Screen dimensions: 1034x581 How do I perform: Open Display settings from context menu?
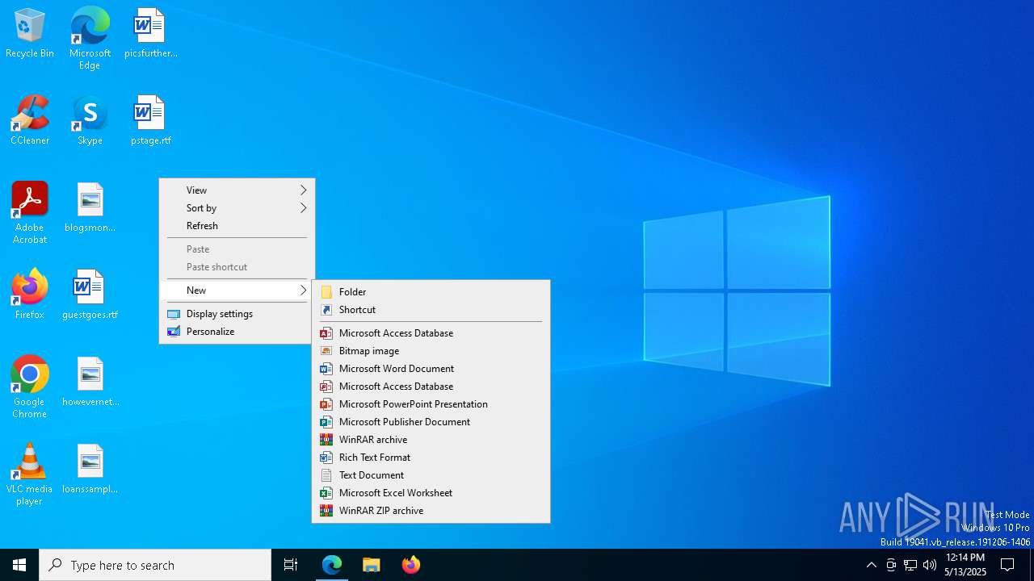coord(237,314)
